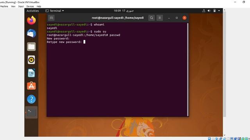Open Rhythmbox music player from dock
The image size is (250, 140).
click(x=31, y=60)
